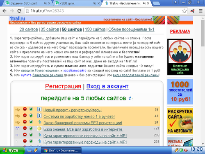Click the 'РЕКЛАМА' sidebar heading link
This screenshot has width=205, height=154.
click(180, 32)
